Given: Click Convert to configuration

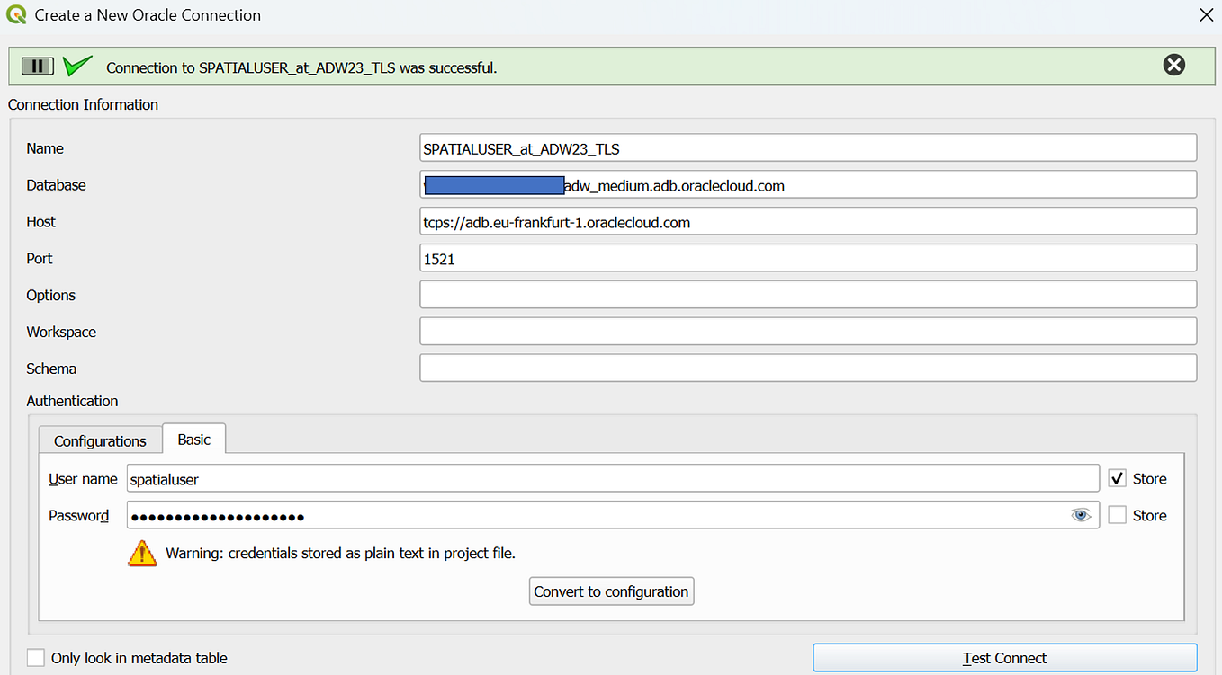Looking at the screenshot, I should 611,591.
